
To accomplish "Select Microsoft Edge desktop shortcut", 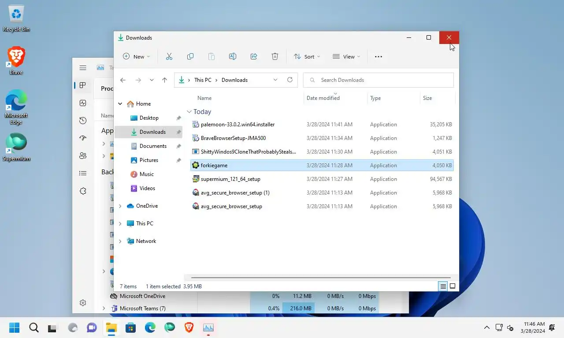I will (16, 107).
